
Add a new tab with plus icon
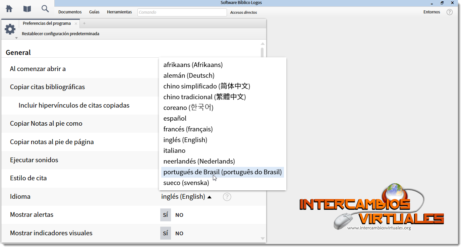[84, 23]
